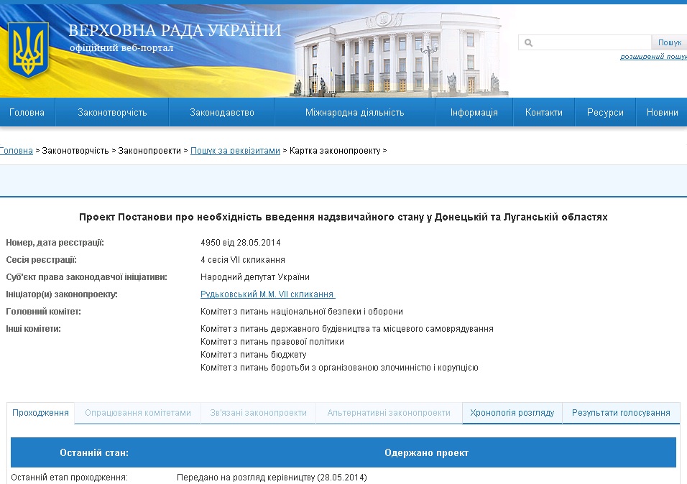Click the magnifier icon in the search box
This screenshot has width=687, height=484.
pyautogui.click(x=528, y=42)
